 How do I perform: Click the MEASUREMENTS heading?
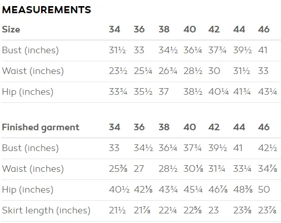tap(47, 10)
